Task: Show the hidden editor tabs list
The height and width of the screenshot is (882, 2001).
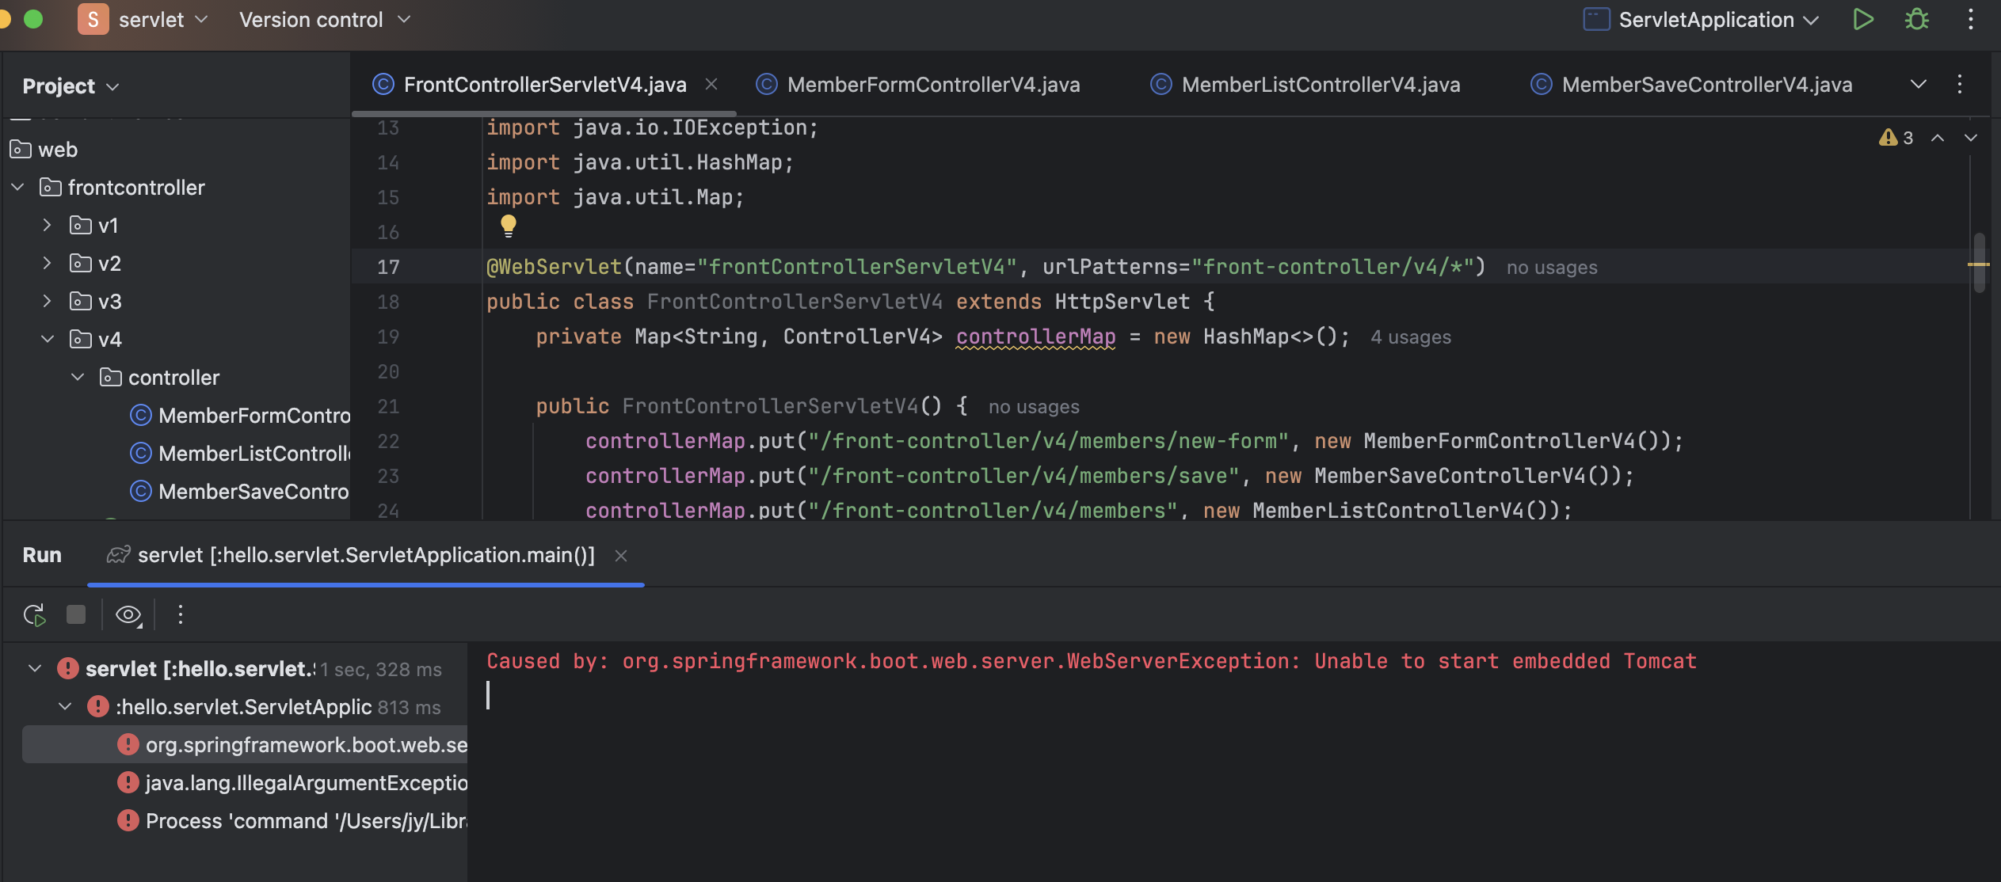Action: click(x=1918, y=85)
